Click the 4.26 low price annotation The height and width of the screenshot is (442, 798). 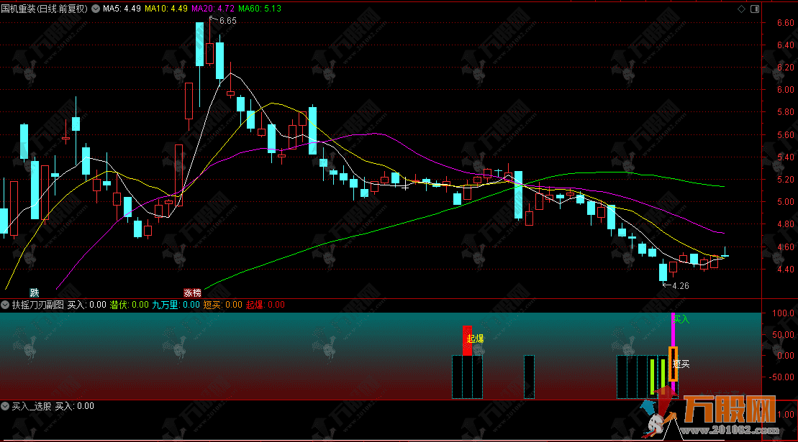pos(681,286)
